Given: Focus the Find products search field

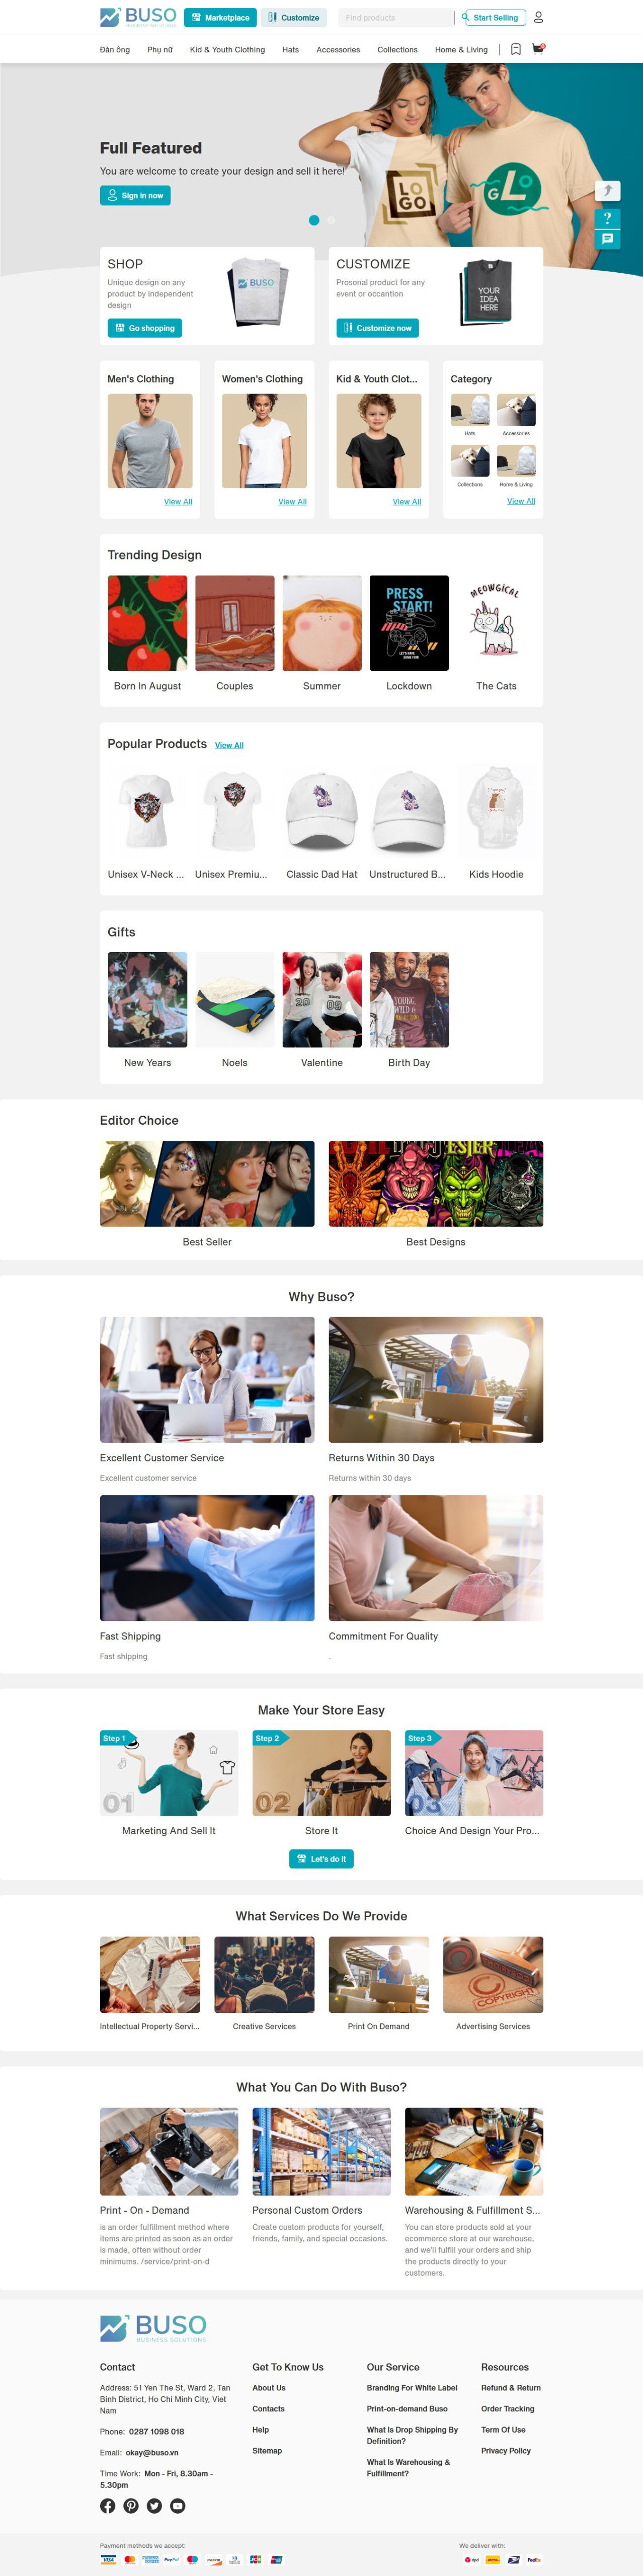Looking at the screenshot, I should 396,17.
